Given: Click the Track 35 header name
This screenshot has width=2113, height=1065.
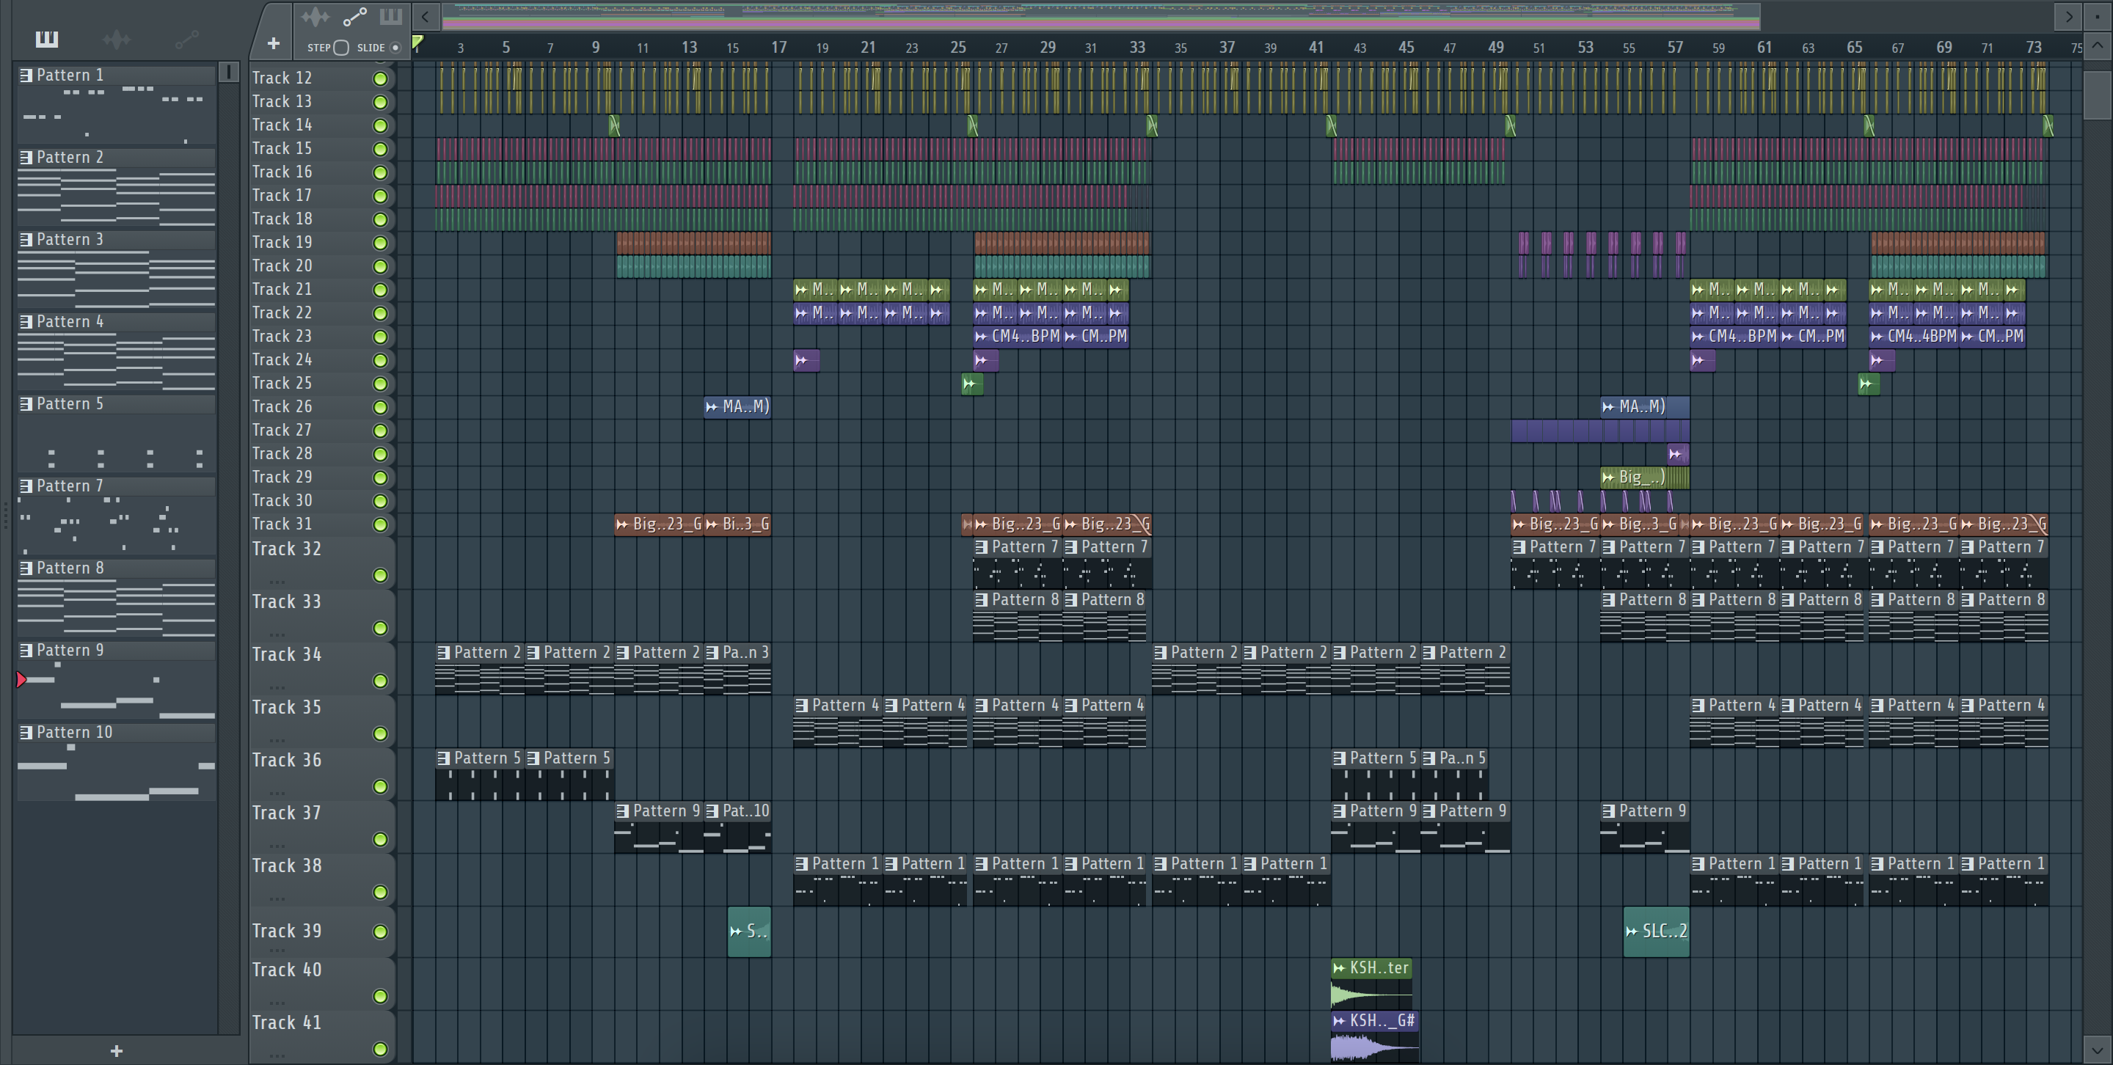Looking at the screenshot, I should (x=287, y=708).
